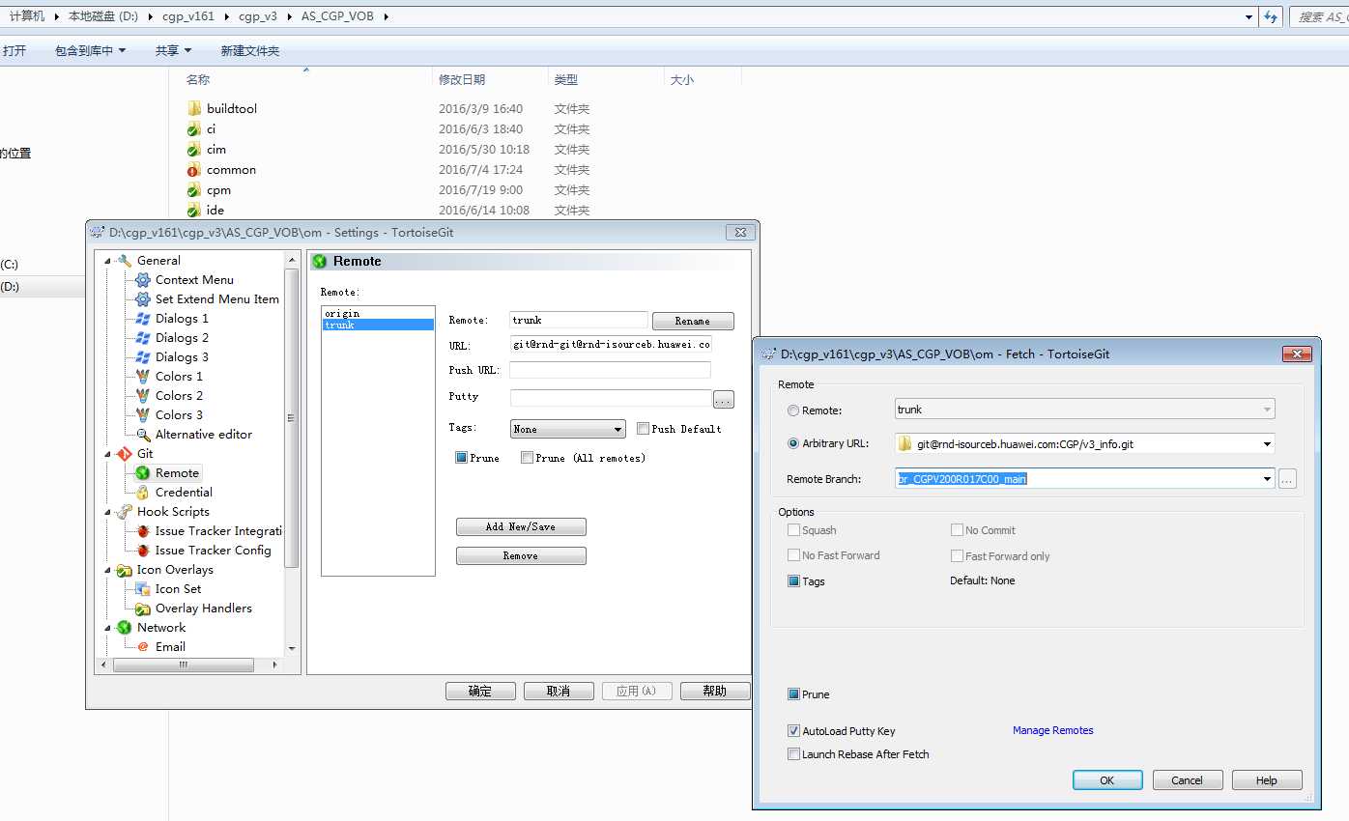Image resolution: width=1349 pixels, height=821 pixels.
Task: Click the Colors 1 palette icon
Action: [143, 377]
